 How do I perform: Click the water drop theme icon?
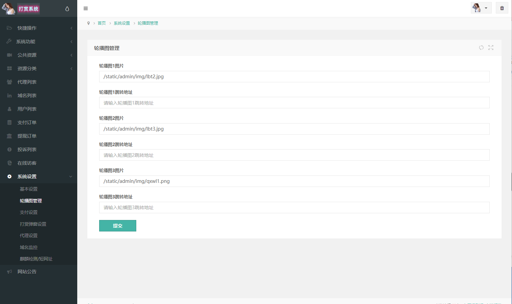[x=67, y=9]
